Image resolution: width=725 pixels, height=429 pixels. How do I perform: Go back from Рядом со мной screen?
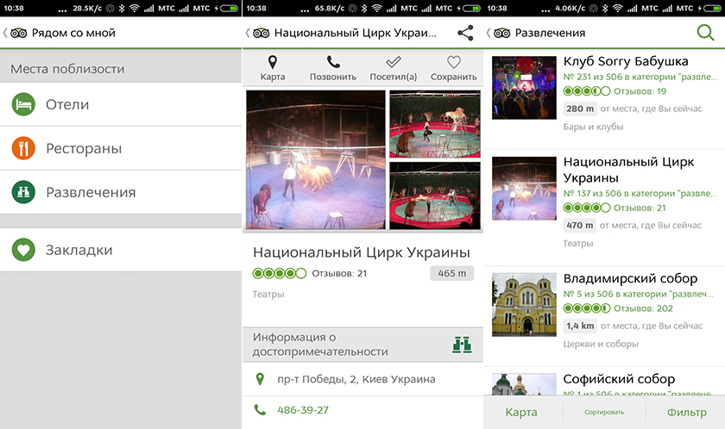click(x=5, y=33)
